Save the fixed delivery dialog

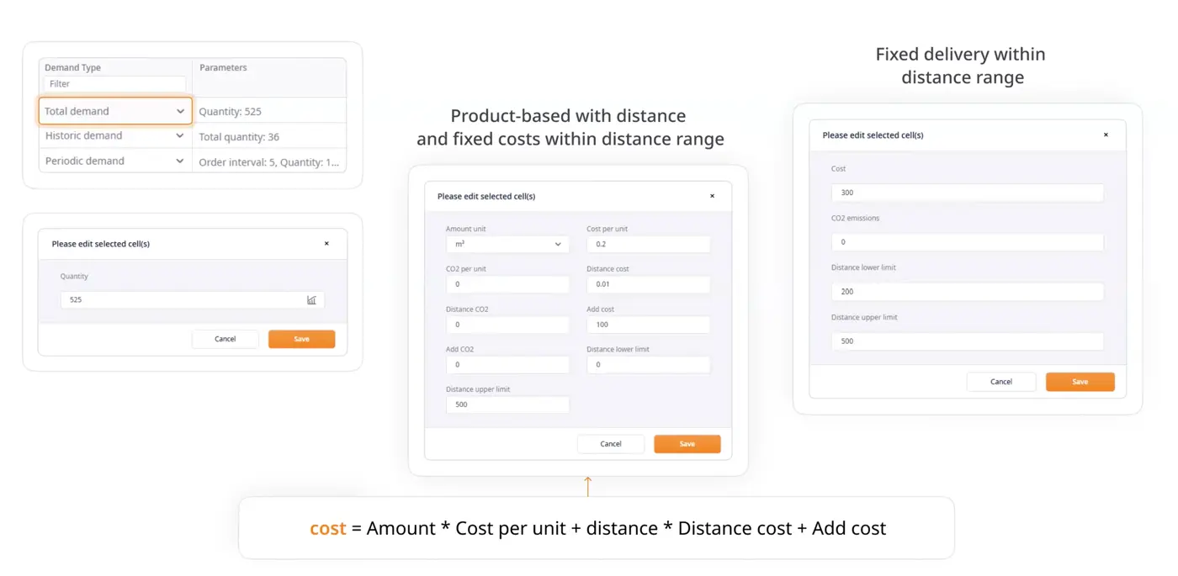click(x=1080, y=382)
